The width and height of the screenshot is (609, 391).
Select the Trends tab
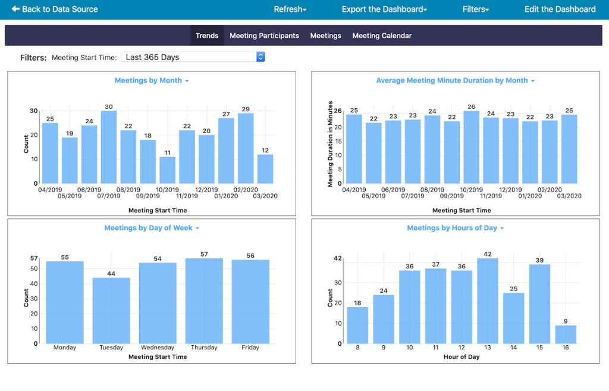[207, 35]
